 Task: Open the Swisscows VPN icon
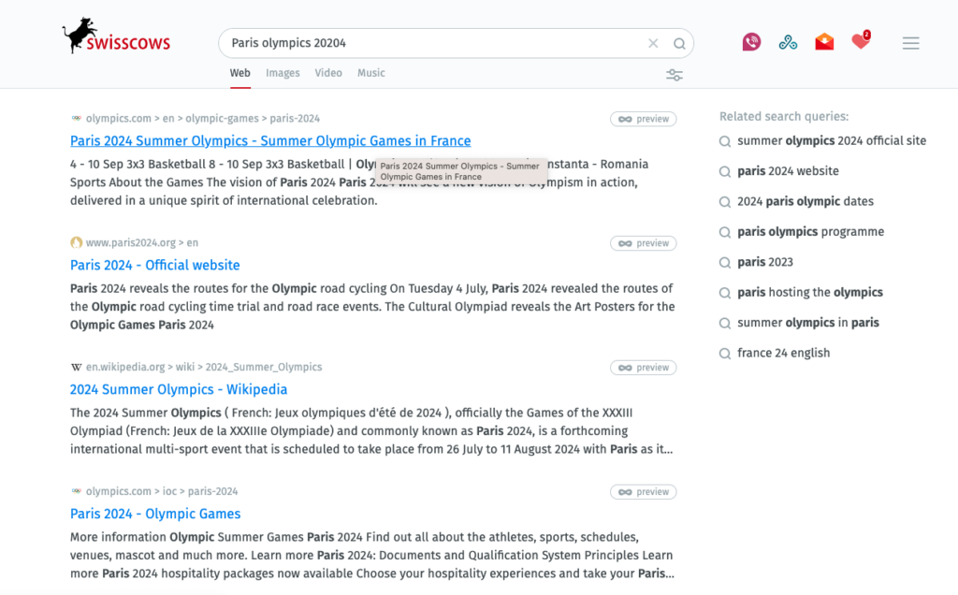pyautogui.click(x=788, y=42)
